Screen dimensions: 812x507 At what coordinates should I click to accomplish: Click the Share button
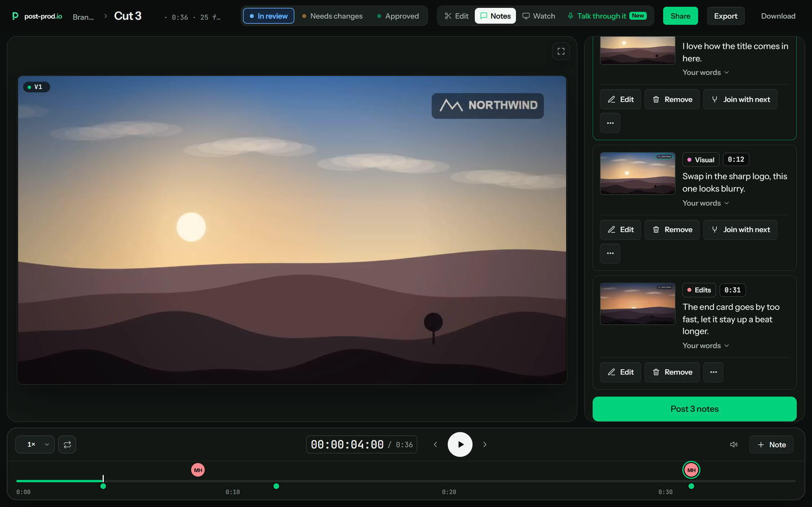click(x=680, y=16)
